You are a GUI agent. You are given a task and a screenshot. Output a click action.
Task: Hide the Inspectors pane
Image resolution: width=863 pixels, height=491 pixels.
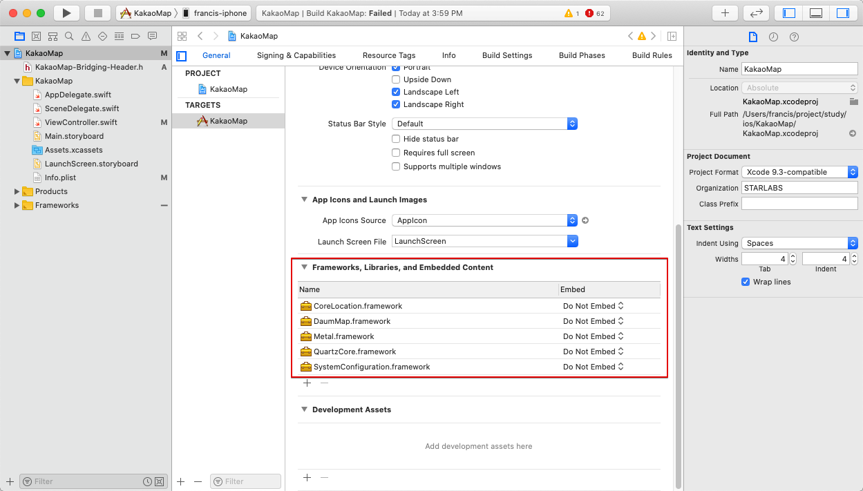pyautogui.click(x=842, y=13)
